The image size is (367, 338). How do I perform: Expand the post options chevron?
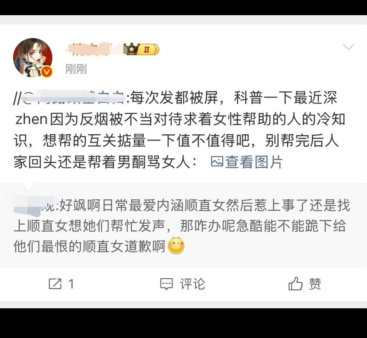348,47
